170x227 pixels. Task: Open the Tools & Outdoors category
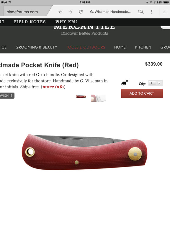coord(86,47)
